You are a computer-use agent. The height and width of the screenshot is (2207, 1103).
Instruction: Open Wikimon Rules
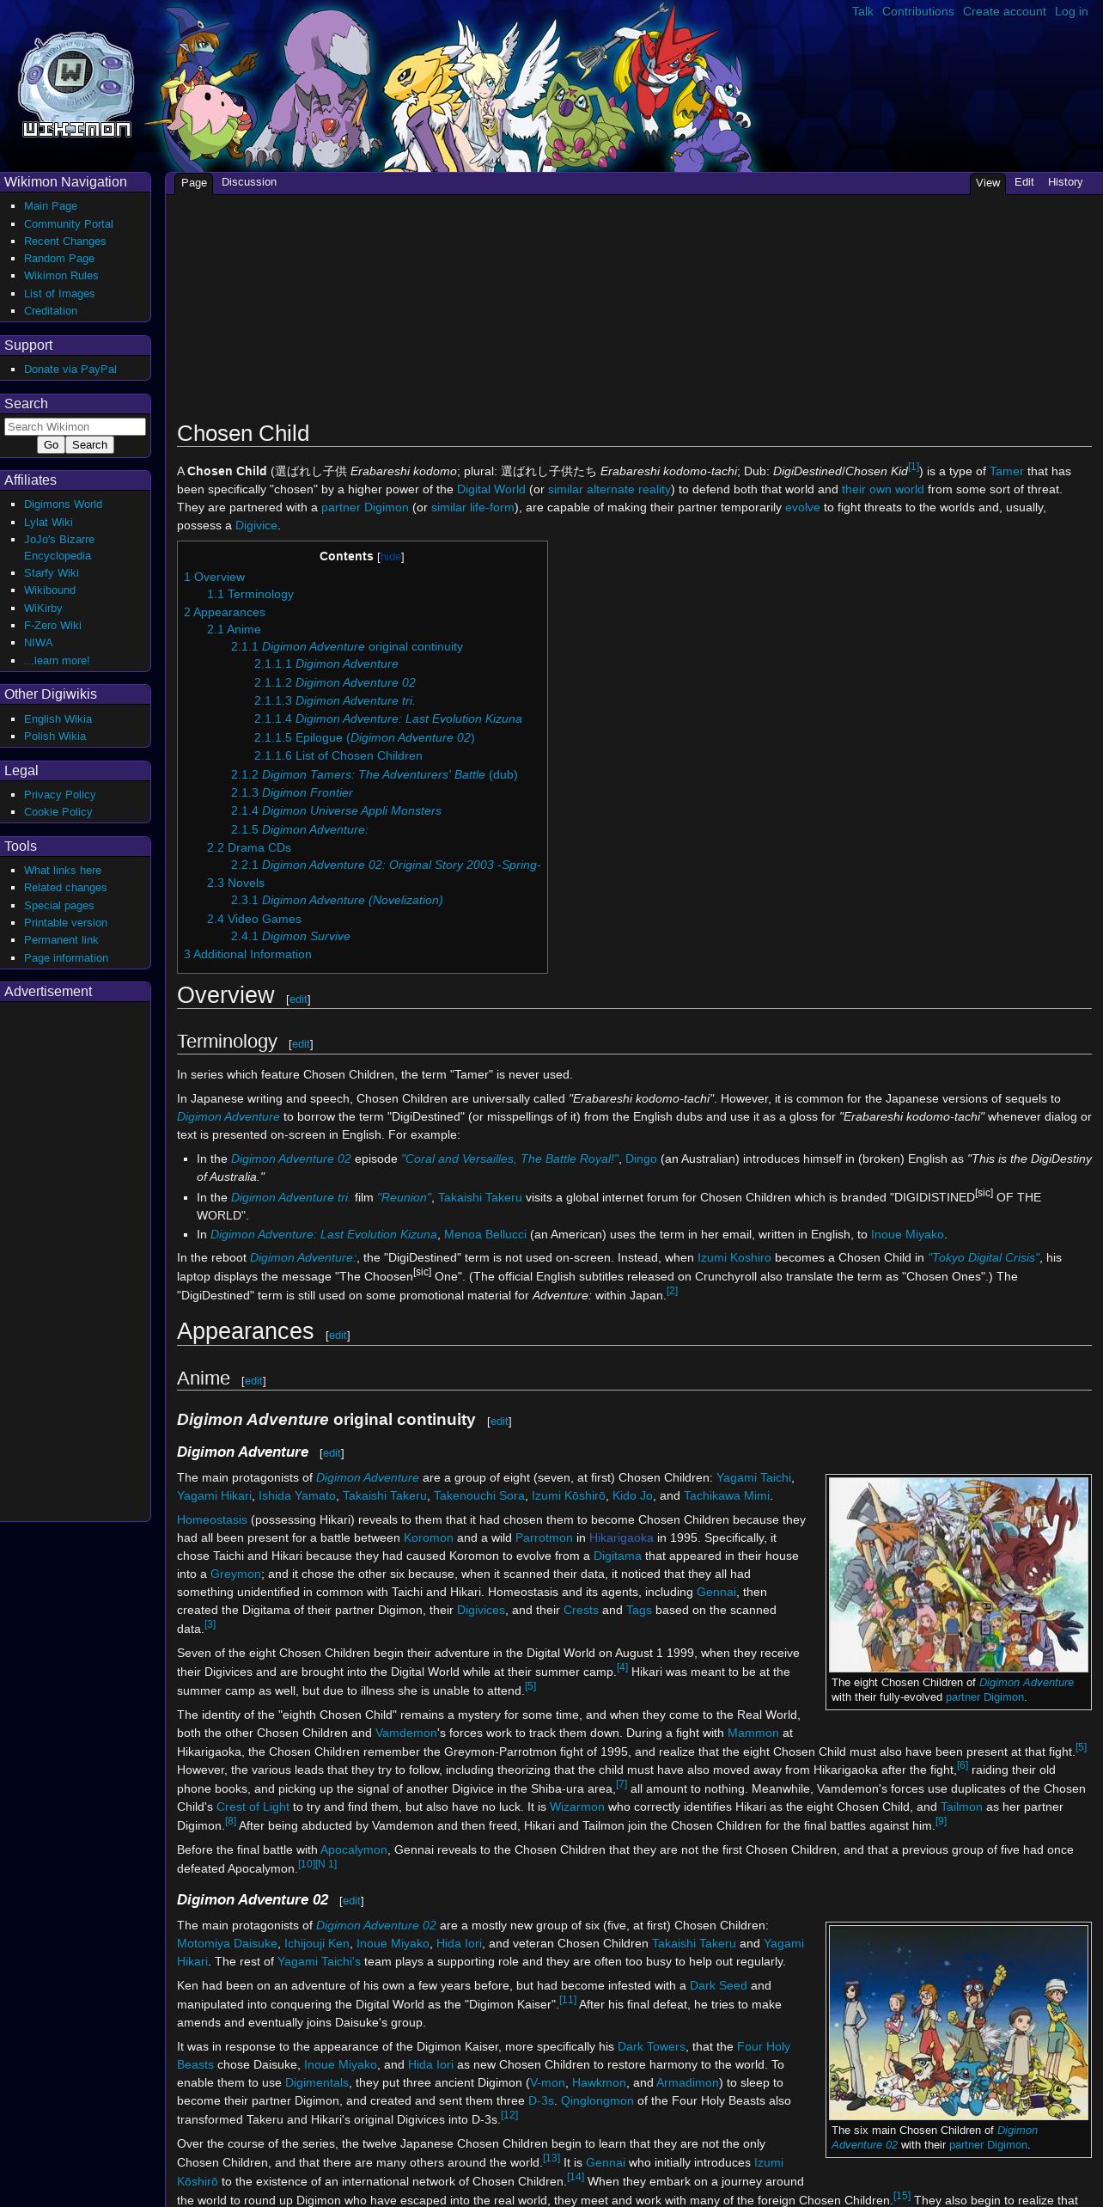pos(61,276)
